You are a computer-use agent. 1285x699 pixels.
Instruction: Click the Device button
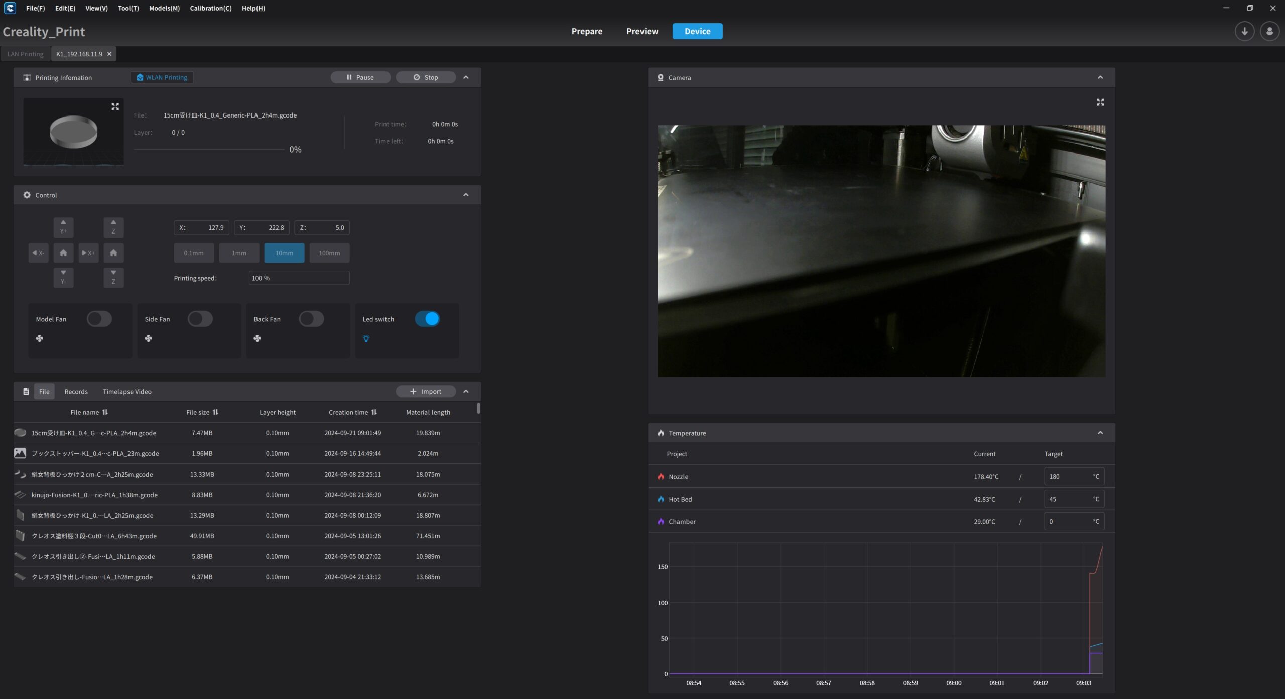click(697, 31)
